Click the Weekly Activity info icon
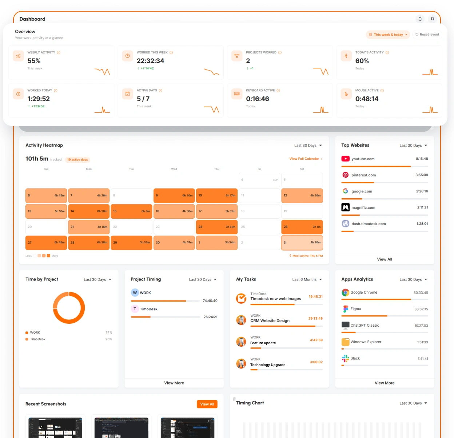 pos(59,52)
